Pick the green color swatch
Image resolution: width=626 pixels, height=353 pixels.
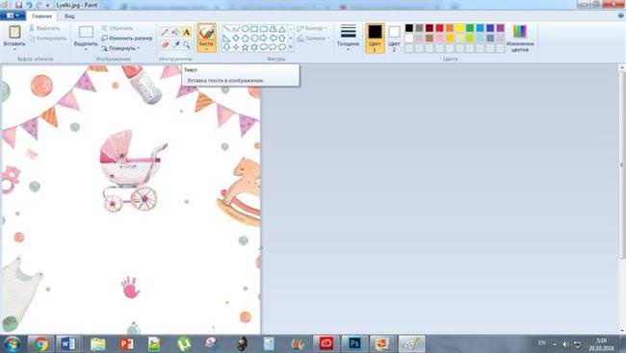[x=470, y=28]
